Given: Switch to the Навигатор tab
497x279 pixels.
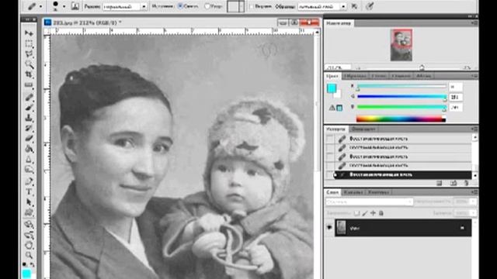Looking at the screenshot, I should [x=339, y=23].
